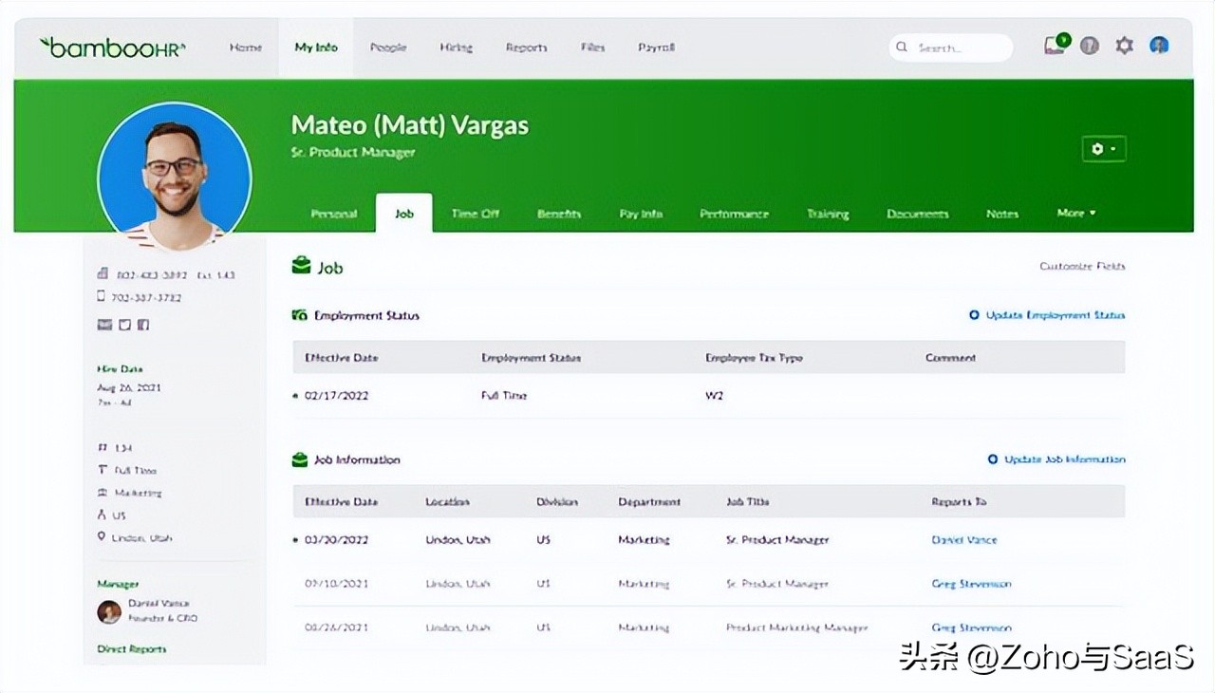The width and height of the screenshot is (1215, 693).
Task: Open the settings gear in top bar
Action: (x=1125, y=46)
